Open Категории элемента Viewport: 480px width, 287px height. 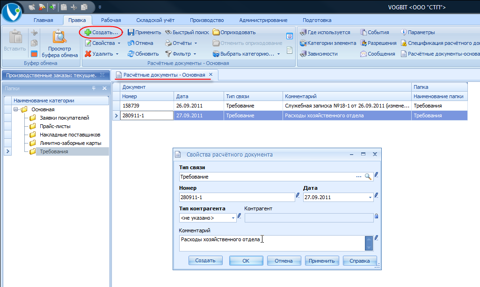point(328,43)
